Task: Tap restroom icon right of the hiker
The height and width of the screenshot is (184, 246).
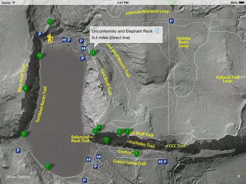Action: [x=64, y=40]
